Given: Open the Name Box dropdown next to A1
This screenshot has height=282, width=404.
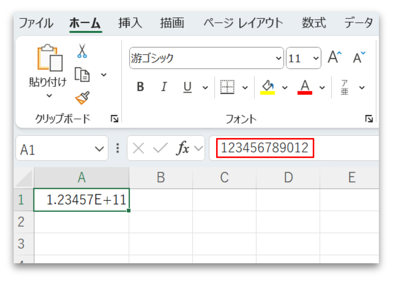Looking at the screenshot, I should [100, 149].
